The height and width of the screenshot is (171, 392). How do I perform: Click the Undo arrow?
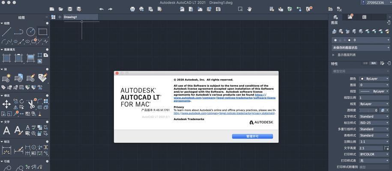click(x=101, y=9)
